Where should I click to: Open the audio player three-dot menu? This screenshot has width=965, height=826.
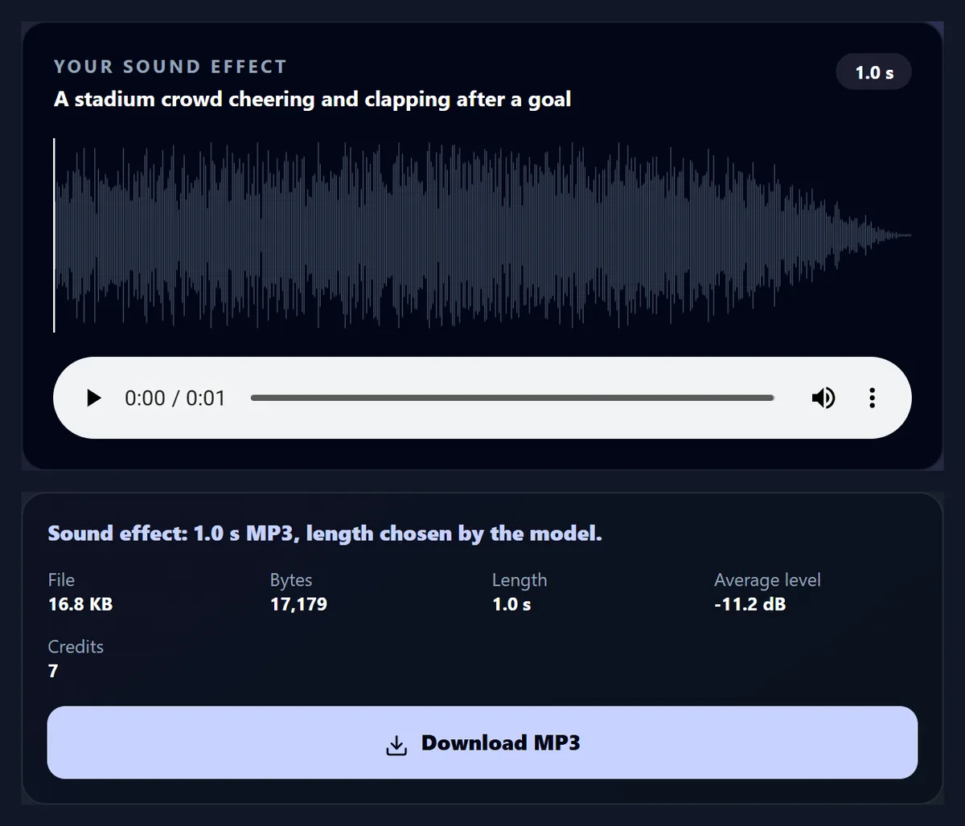(872, 398)
